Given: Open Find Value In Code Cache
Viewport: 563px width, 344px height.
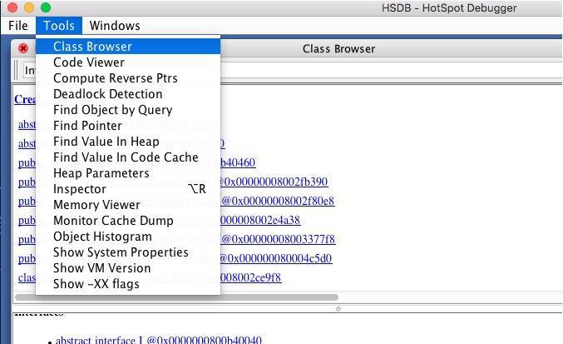Looking at the screenshot, I should (x=128, y=157).
